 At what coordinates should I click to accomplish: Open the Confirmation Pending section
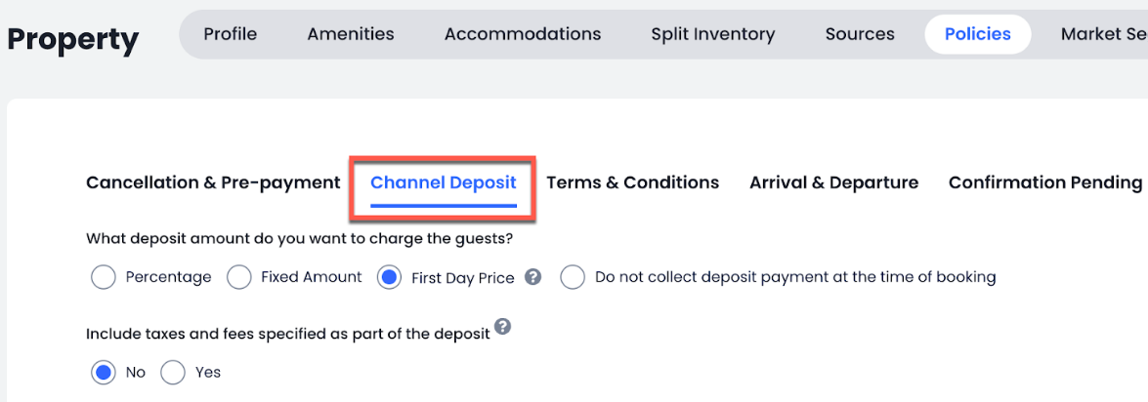click(x=1044, y=182)
